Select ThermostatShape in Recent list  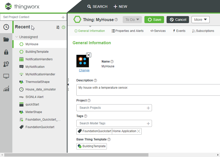(40, 82)
